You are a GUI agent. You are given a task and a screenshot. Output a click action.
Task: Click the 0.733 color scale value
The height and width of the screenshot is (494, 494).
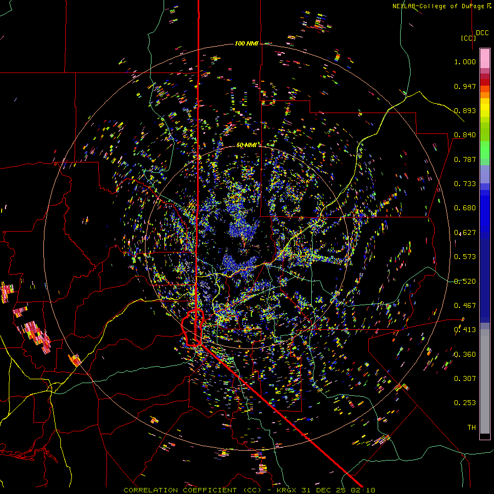pyautogui.click(x=465, y=184)
